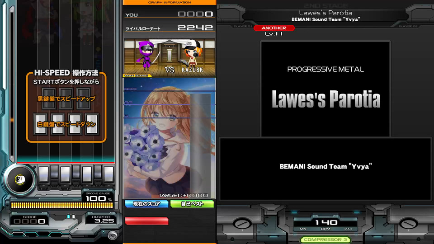Click the purple ninja avatar
The height and width of the screenshot is (244, 434).
(x=146, y=55)
